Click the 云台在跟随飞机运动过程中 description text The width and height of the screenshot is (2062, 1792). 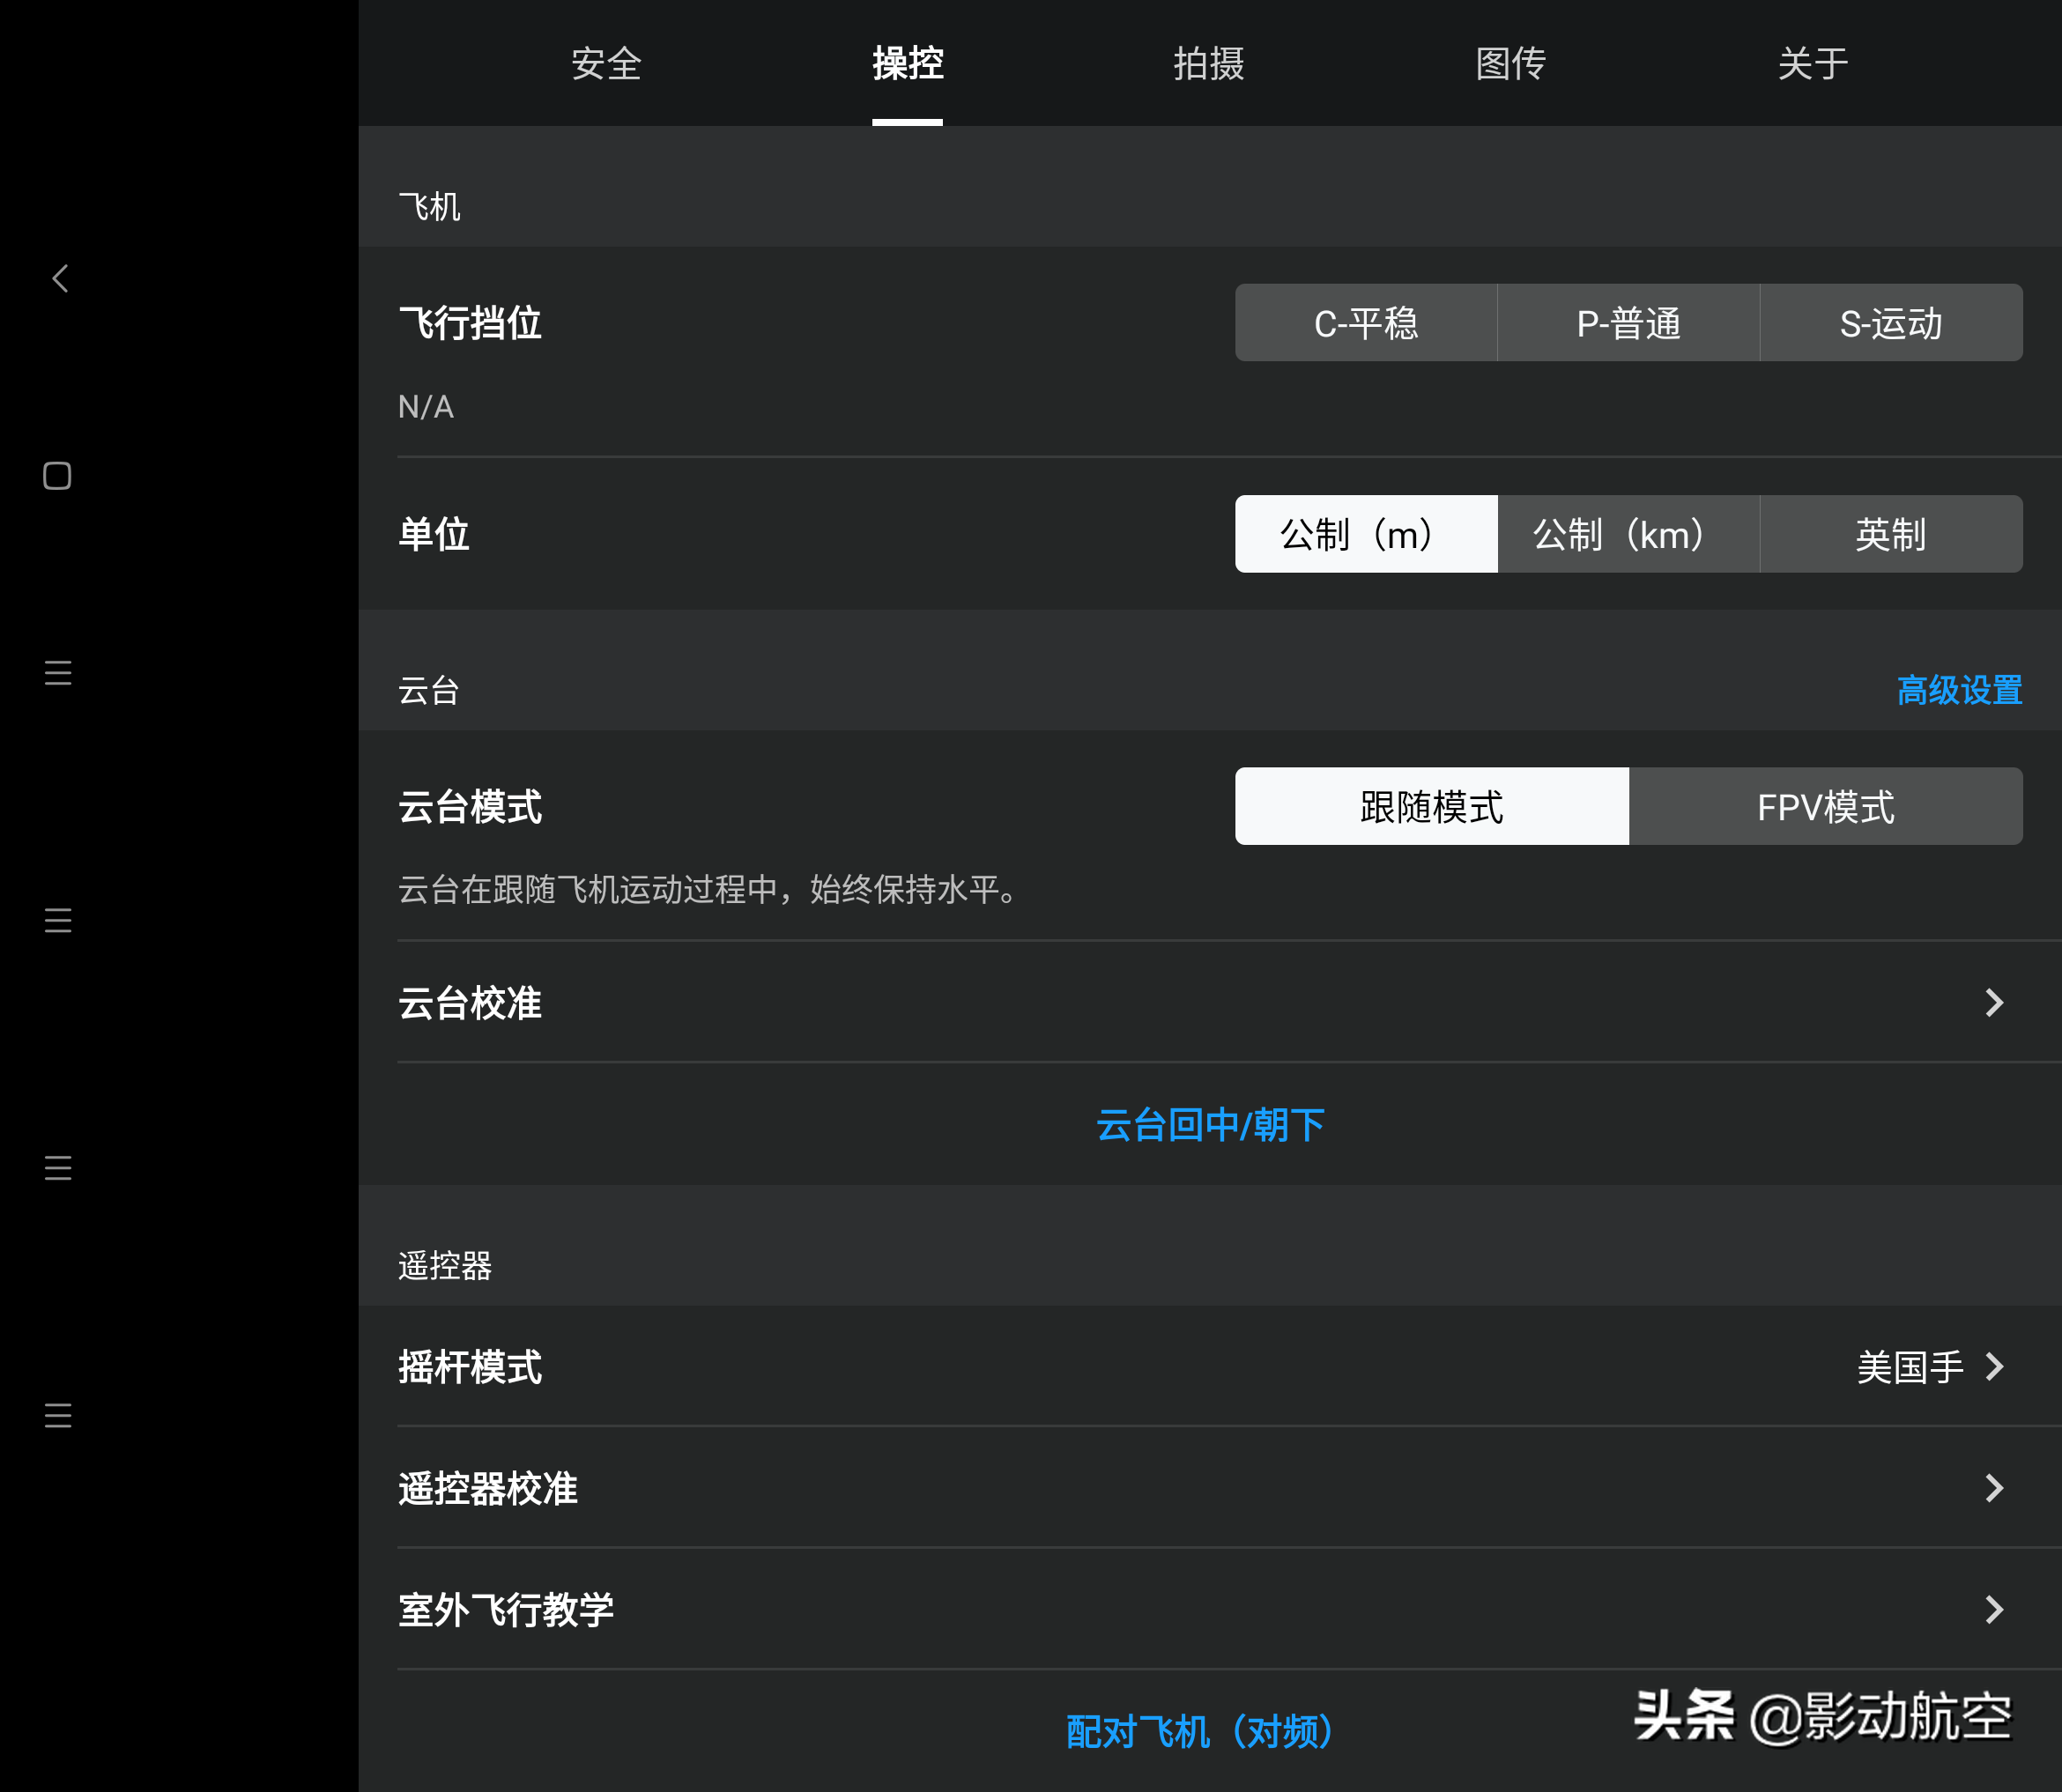[x=708, y=889]
